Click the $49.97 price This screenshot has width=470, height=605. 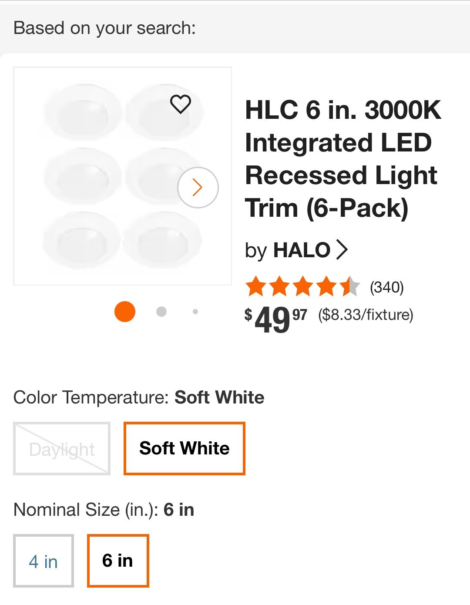(x=276, y=319)
